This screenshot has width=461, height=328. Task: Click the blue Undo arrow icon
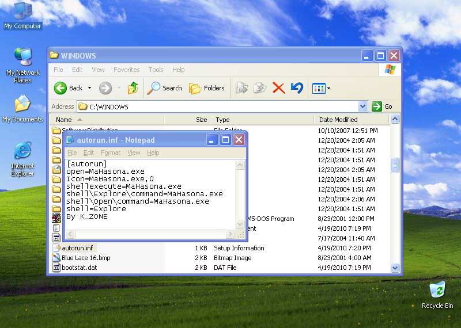click(x=297, y=88)
